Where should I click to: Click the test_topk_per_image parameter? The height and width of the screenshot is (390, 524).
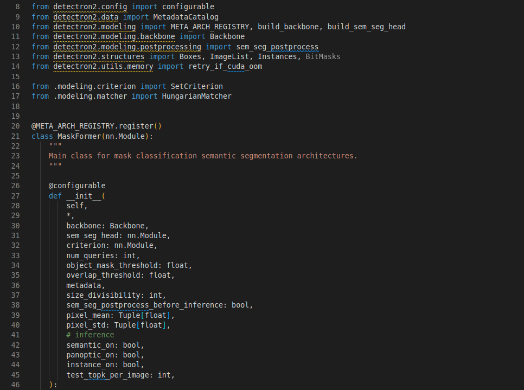pos(107,375)
